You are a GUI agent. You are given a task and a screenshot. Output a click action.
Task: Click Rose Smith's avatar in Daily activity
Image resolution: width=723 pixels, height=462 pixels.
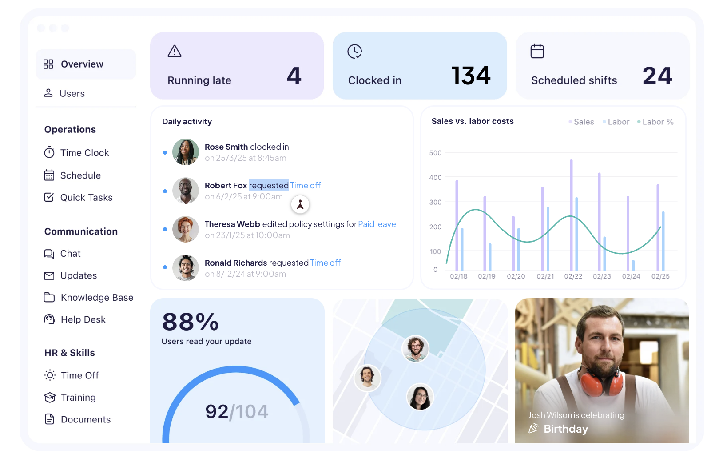186,152
